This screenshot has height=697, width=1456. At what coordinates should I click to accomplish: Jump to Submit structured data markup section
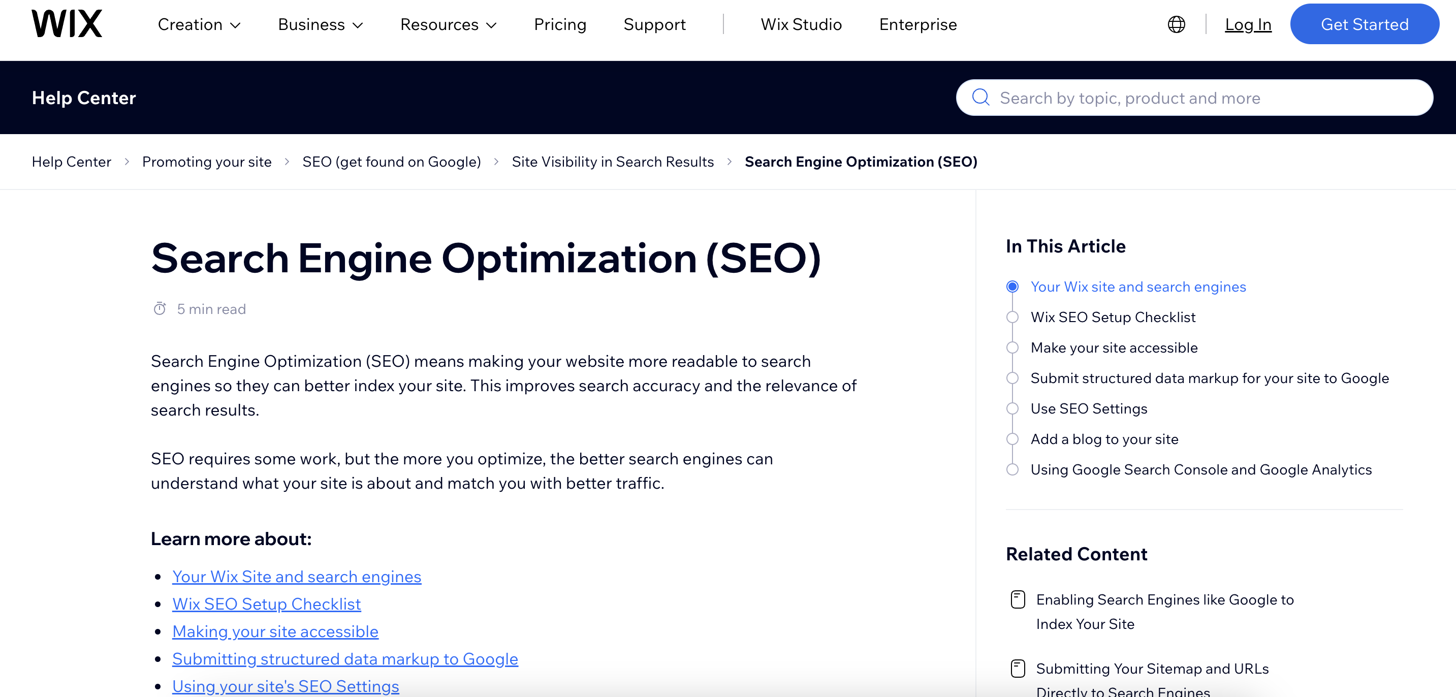(x=1210, y=378)
